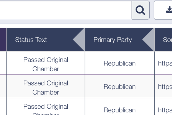172x115 pixels.
Task: Select first row Republican cell
Action: coord(120,63)
